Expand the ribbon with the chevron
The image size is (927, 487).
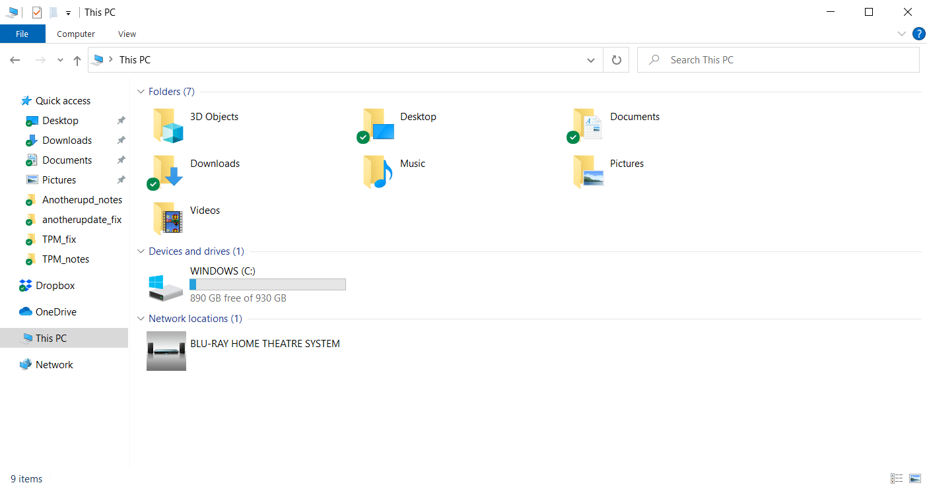902,34
